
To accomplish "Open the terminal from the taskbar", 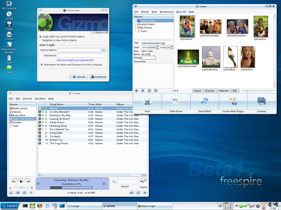I will (25, 206).
